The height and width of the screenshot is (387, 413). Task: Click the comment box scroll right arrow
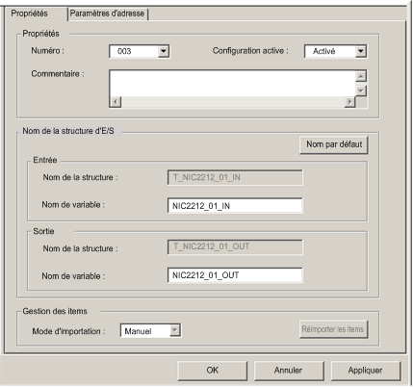point(349,102)
